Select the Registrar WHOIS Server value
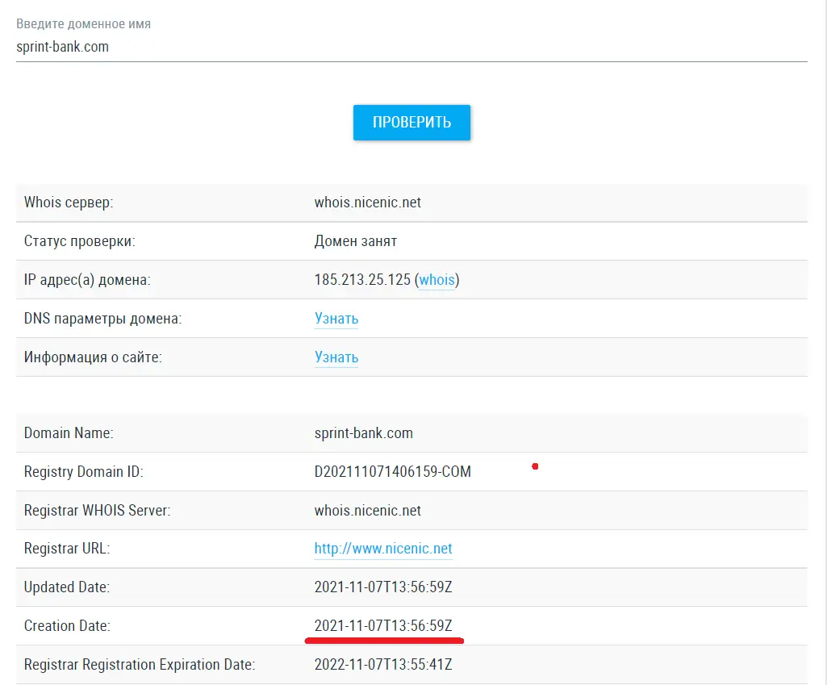Viewport: 827px width, 685px height. 367,511
